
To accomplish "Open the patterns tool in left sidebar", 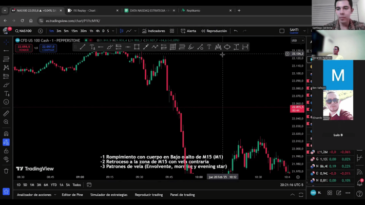I will (x=6, y=68).
